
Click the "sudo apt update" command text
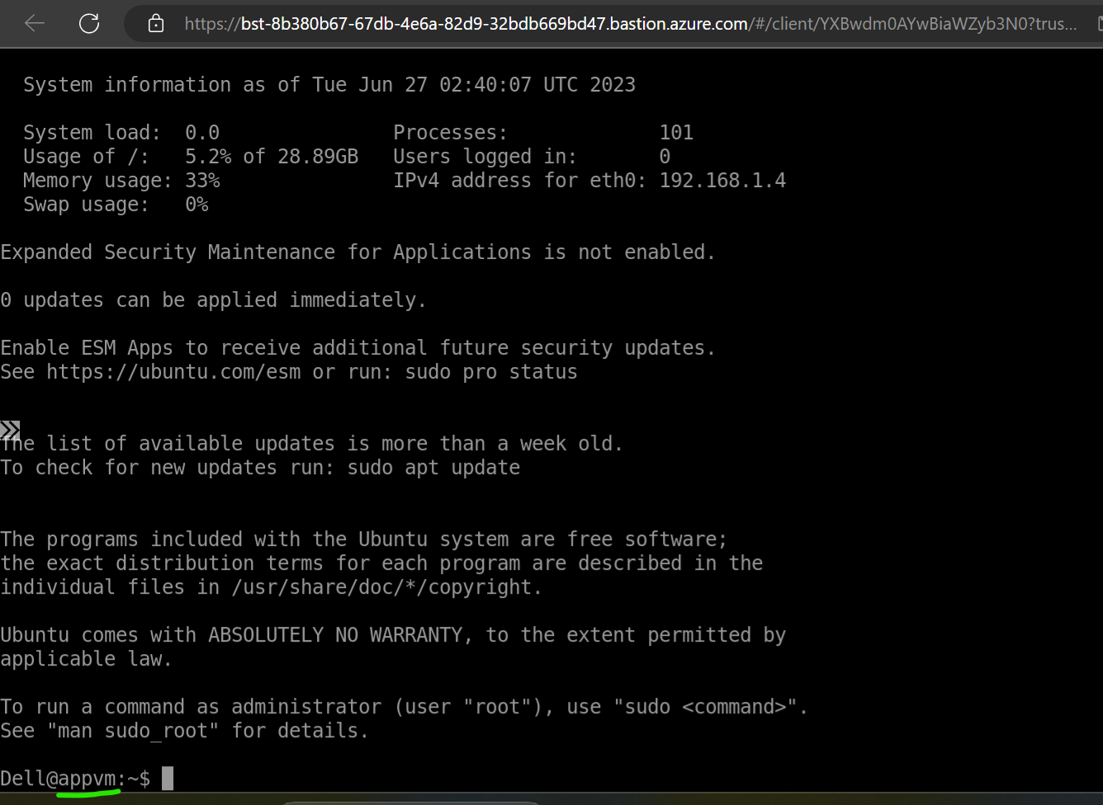tap(433, 468)
